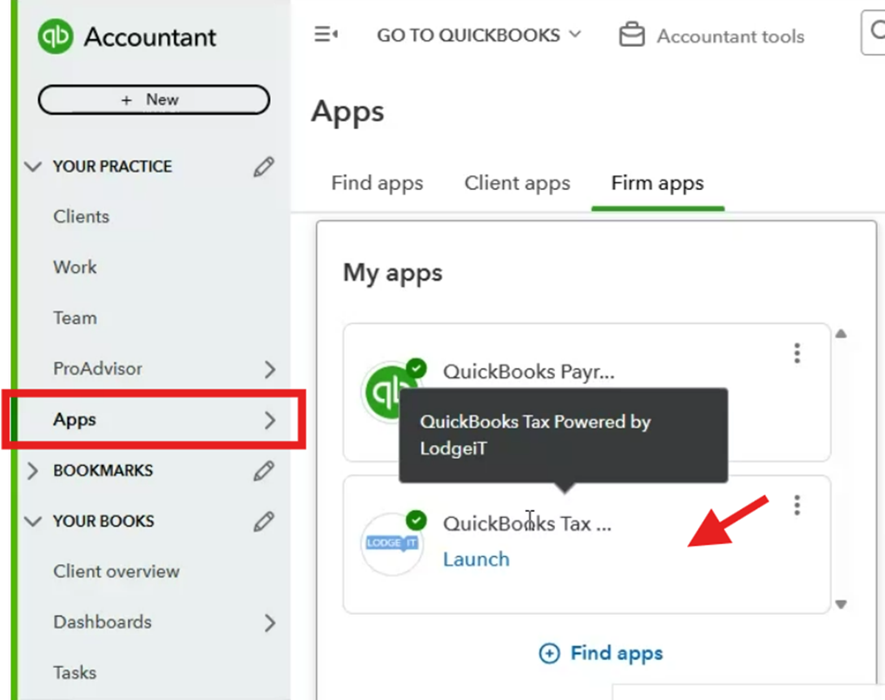Open Team in the sidebar
This screenshot has height=700, width=885.
(75, 317)
